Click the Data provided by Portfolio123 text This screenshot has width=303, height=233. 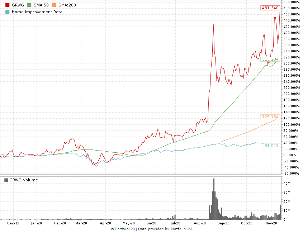tap(165, 229)
